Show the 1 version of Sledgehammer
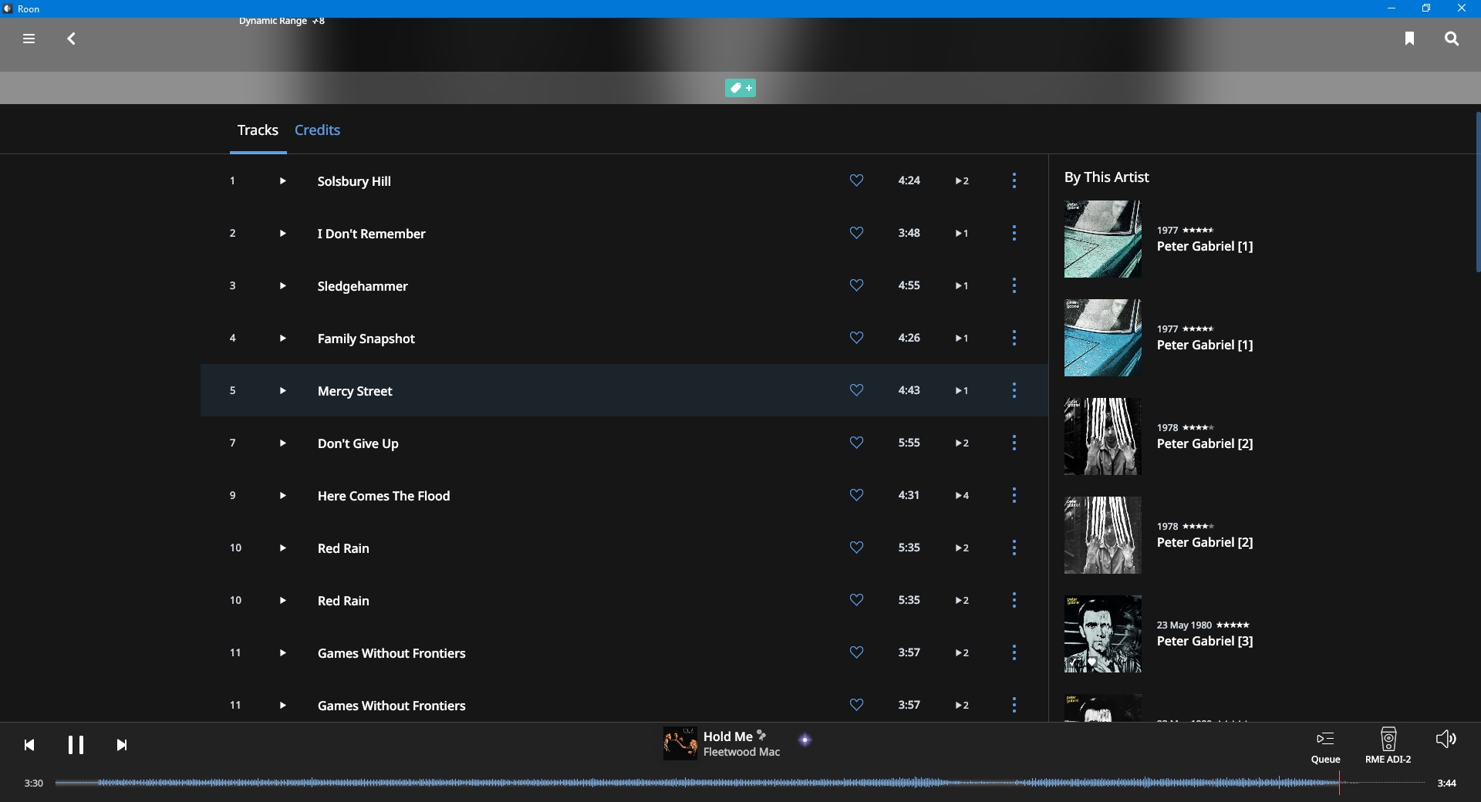Screen dimensions: 1481x802 coord(962,286)
